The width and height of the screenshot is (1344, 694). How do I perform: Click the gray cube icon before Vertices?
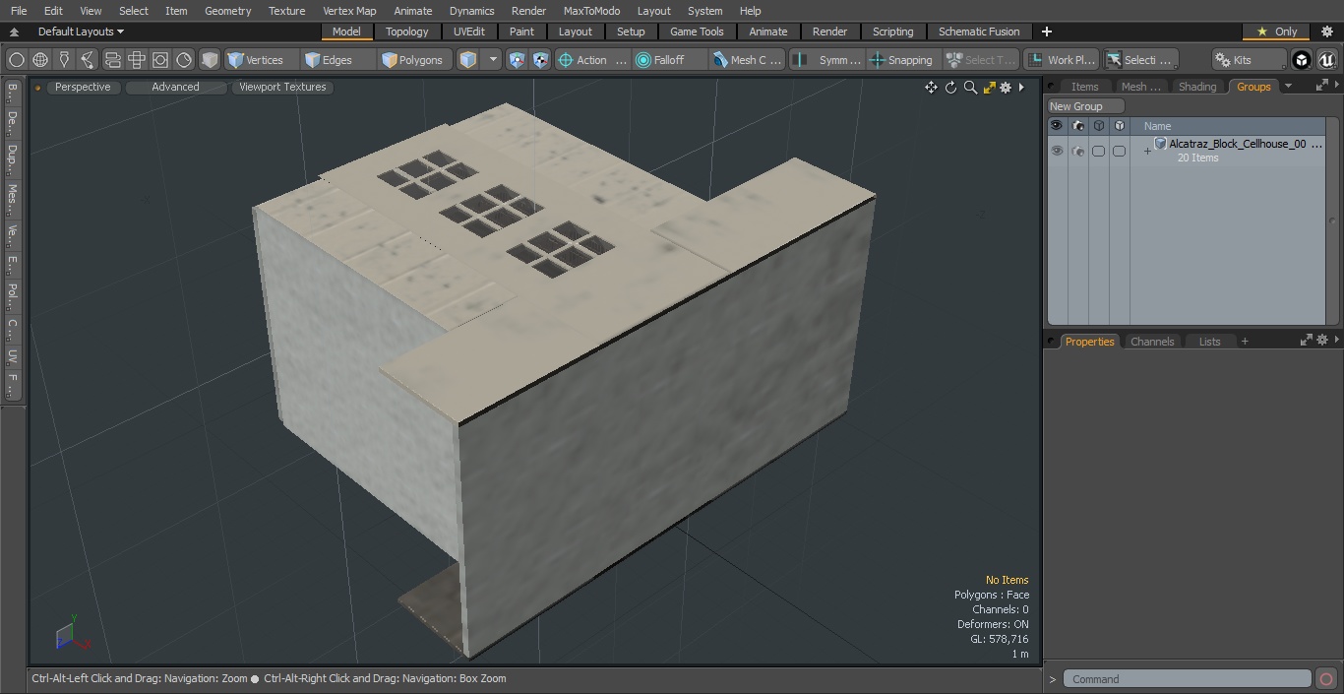click(x=210, y=60)
